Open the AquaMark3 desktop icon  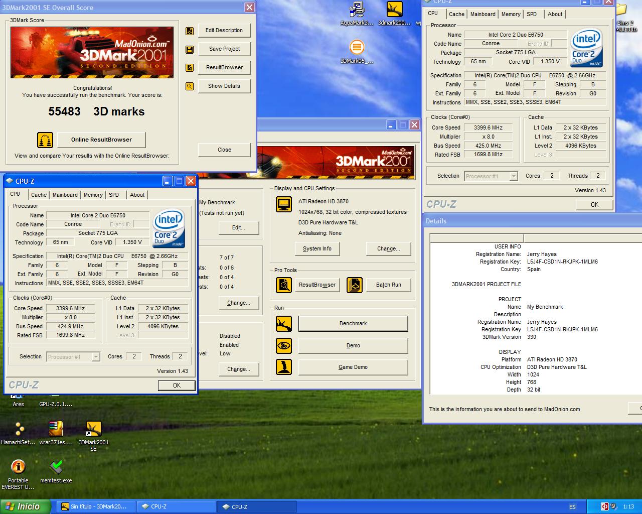click(357, 14)
